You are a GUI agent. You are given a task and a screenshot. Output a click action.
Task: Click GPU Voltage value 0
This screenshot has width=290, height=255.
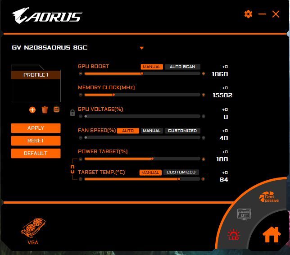(x=226, y=117)
